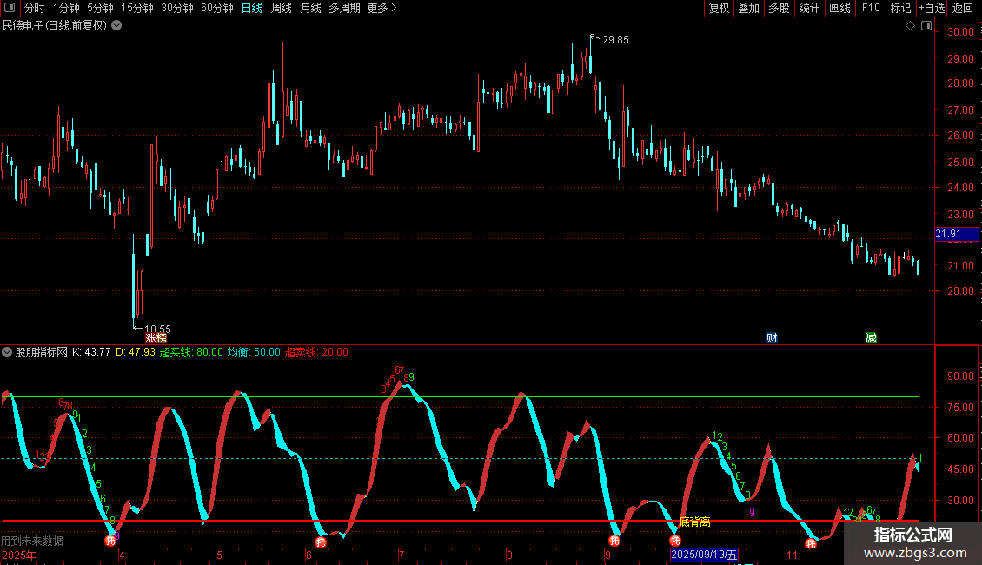Add stock to watchlist with +自选
Viewport: 982px width, 565px height.
[932, 9]
